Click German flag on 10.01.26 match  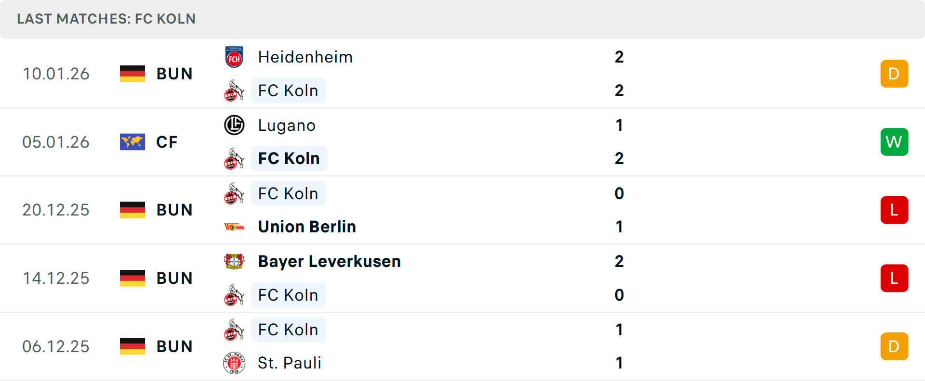point(132,74)
